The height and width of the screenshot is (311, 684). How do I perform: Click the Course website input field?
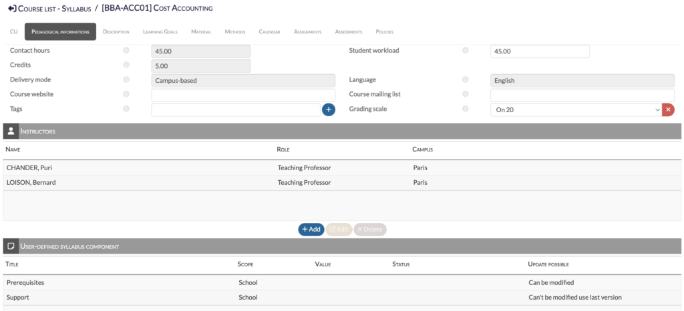[243, 95]
